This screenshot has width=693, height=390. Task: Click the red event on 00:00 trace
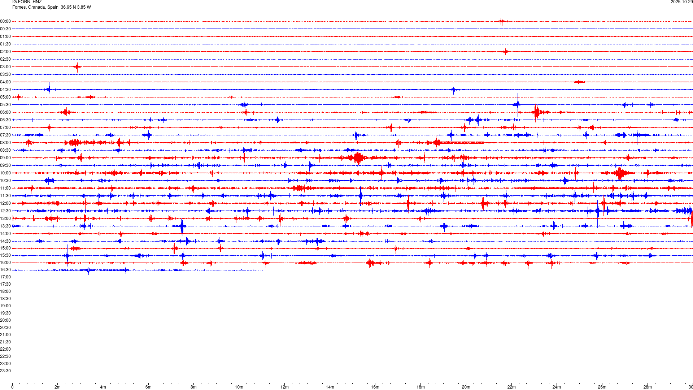[502, 21]
